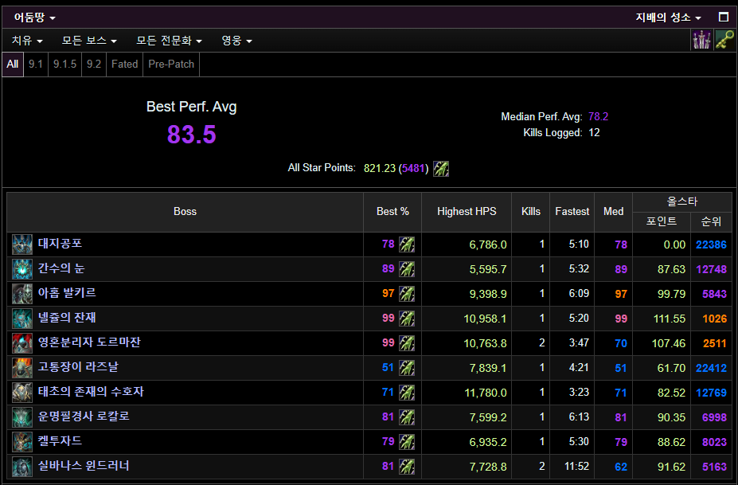Click the 83.5 Best Perf. Avg value
This screenshot has height=485, width=738.
(192, 135)
